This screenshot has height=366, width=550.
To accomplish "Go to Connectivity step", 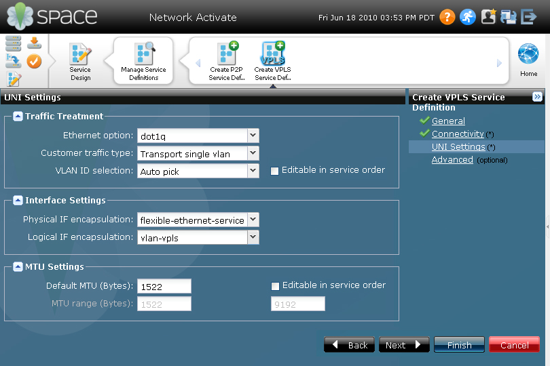I will point(458,134).
